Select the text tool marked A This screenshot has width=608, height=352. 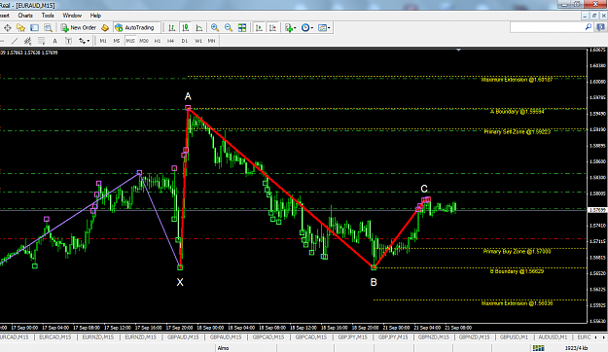(x=54, y=41)
